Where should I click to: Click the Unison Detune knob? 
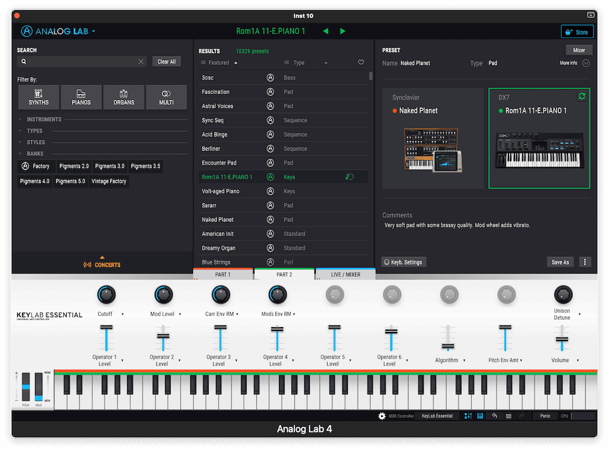point(563,295)
